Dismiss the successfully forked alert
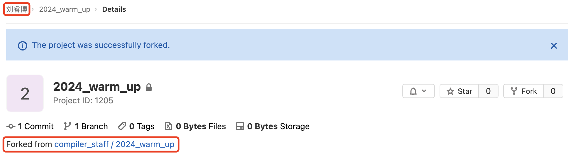The width and height of the screenshot is (573, 155). tap(554, 46)
